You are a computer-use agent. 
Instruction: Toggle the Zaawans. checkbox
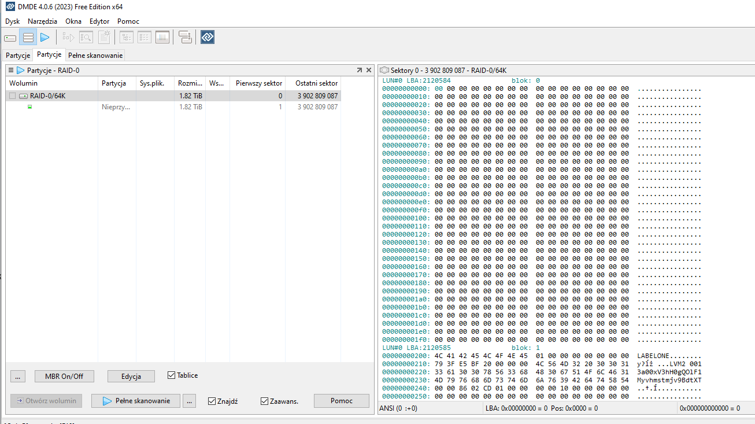[265, 401]
